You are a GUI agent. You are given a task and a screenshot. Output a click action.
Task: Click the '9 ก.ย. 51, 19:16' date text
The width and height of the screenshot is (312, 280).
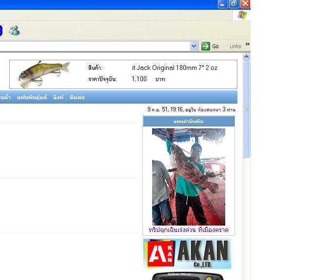pyautogui.click(x=165, y=109)
